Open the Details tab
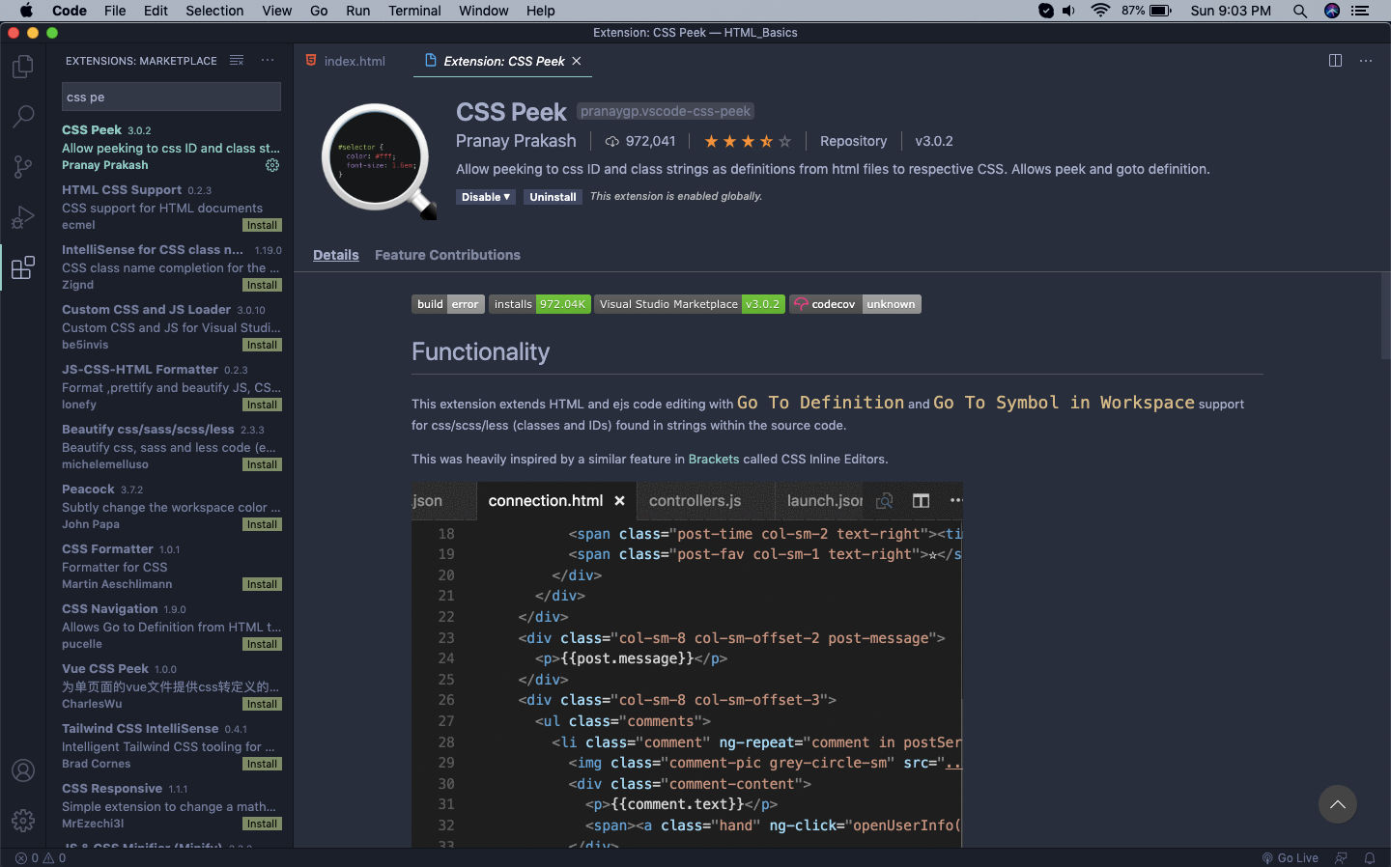Viewport: 1391px width, 867px height. pos(336,255)
